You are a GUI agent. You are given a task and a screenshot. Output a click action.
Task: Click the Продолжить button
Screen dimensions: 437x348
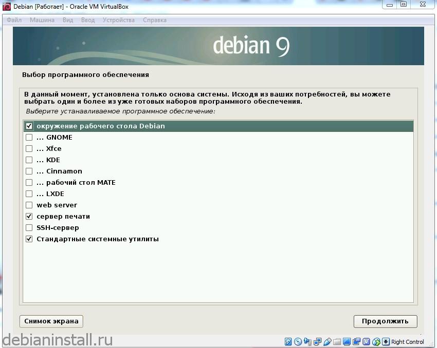(385, 321)
